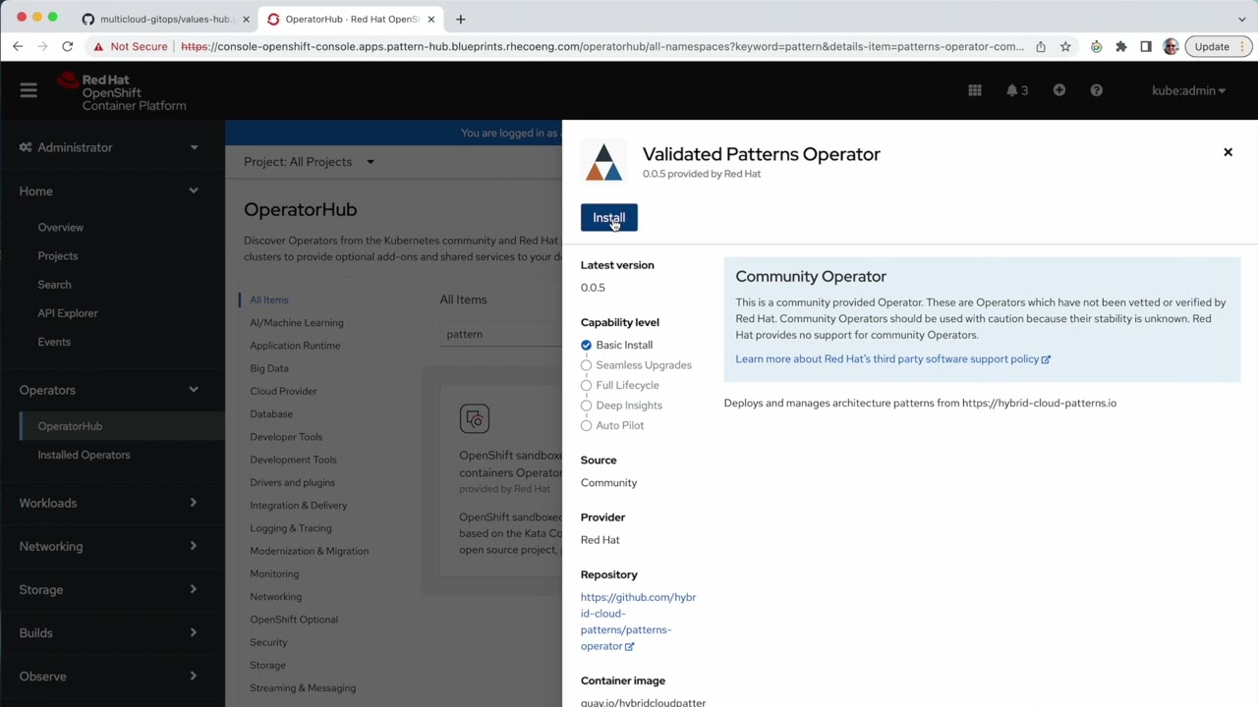The width and height of the screenshot is (1258, 707).
Task: Open the browser extensions puzzle icon
Action: tap(1121, 46)
